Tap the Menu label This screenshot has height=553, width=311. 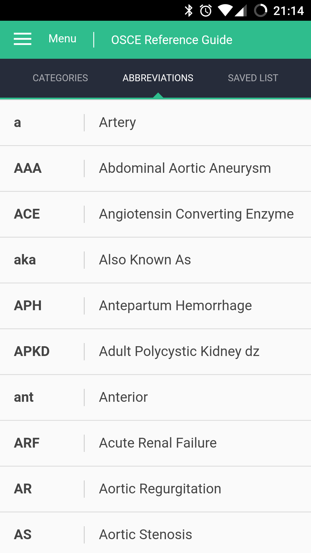62,39
